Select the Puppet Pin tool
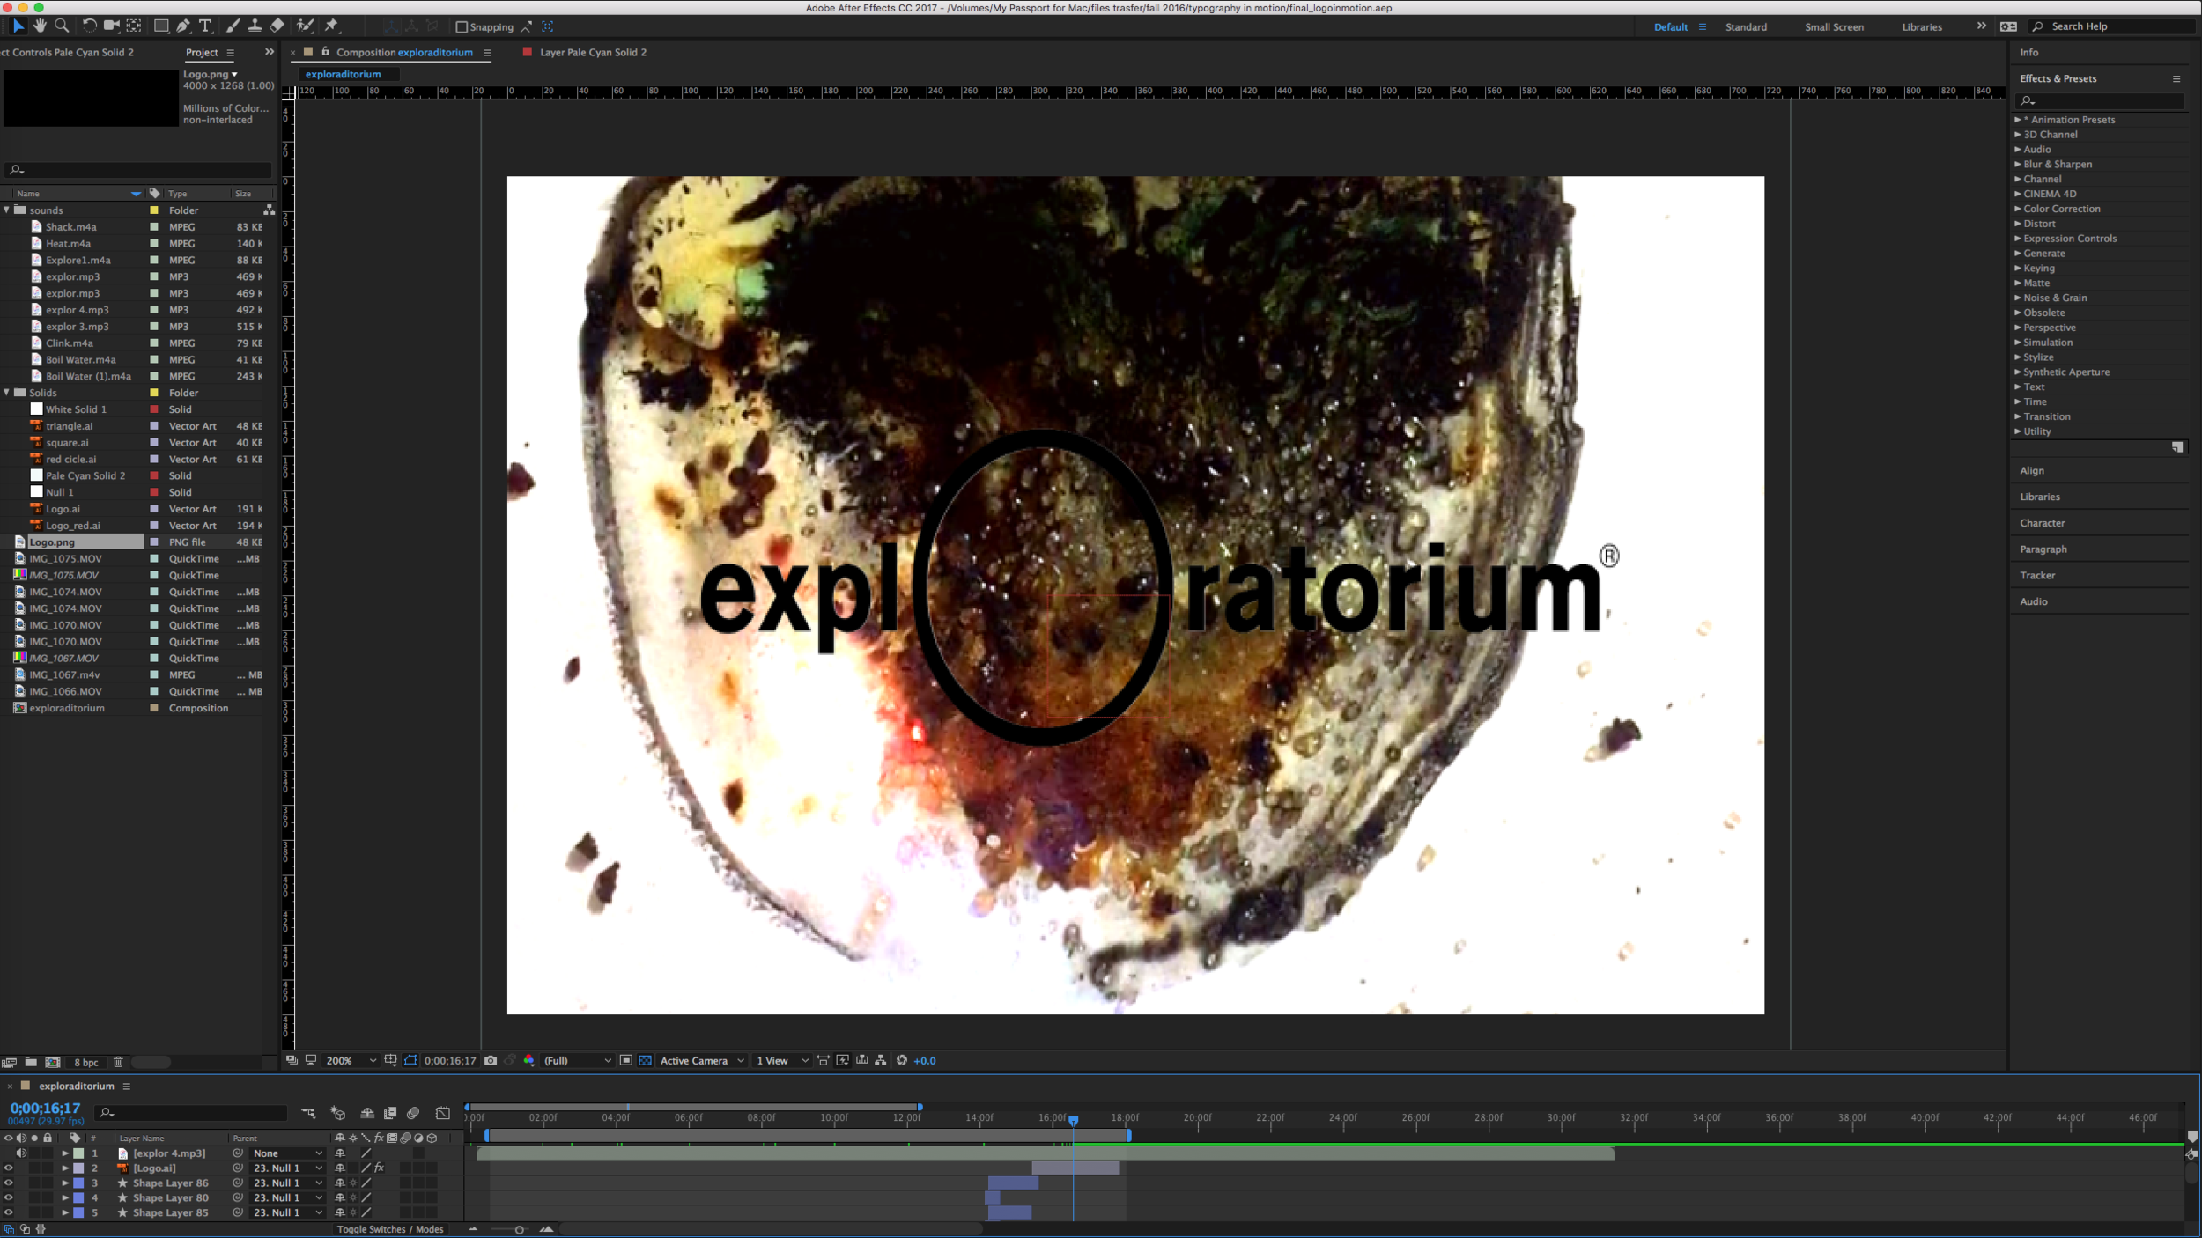The image size is (2202, 1238). pos(332,26)
